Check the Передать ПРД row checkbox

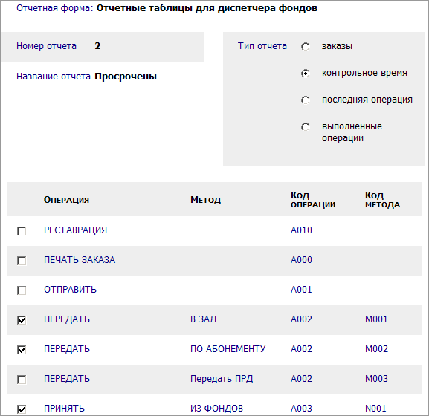click(22, 380)
